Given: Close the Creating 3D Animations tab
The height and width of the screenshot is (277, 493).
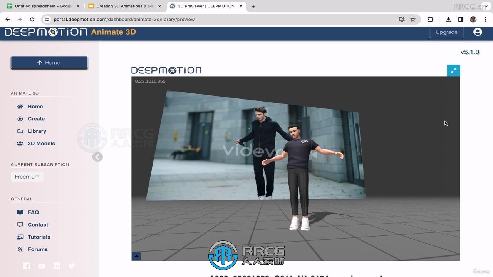Looking at the screenshot, I should pos(159,6).
